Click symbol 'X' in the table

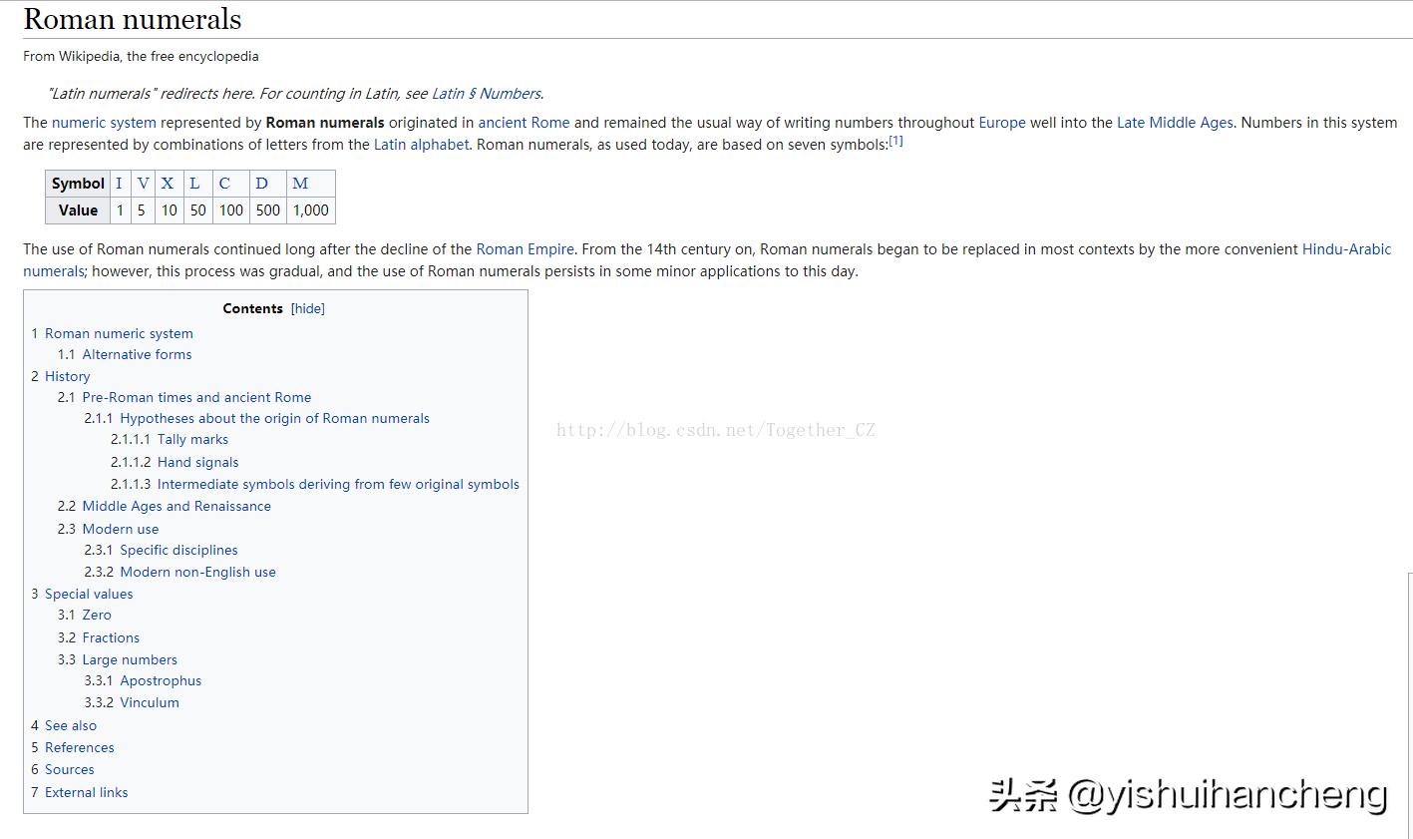click(x=168, y=184)
